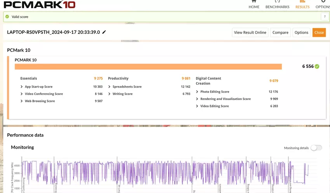The height and width of the screenshot is (193, 330).
Task: Click the Home navigation icon
Action: [254, 2]
